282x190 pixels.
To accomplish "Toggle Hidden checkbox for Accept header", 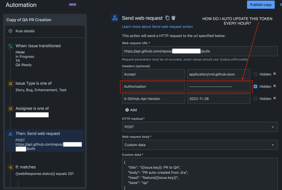I will click(255, 74).
